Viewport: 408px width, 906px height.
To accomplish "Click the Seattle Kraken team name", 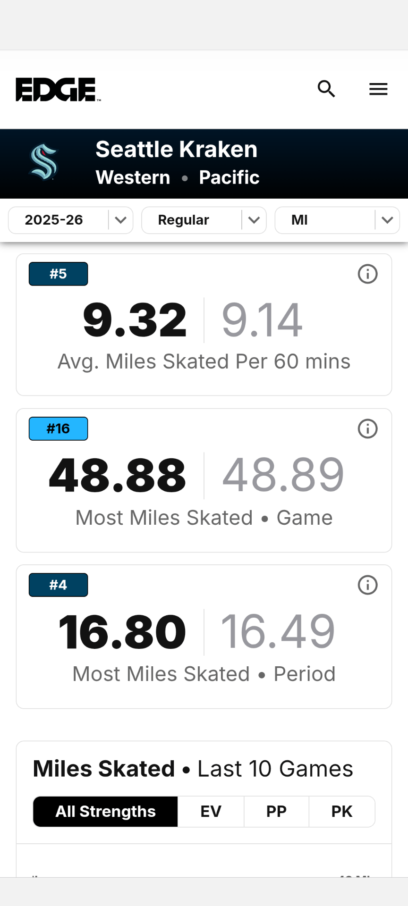I will tap(176, 150).
